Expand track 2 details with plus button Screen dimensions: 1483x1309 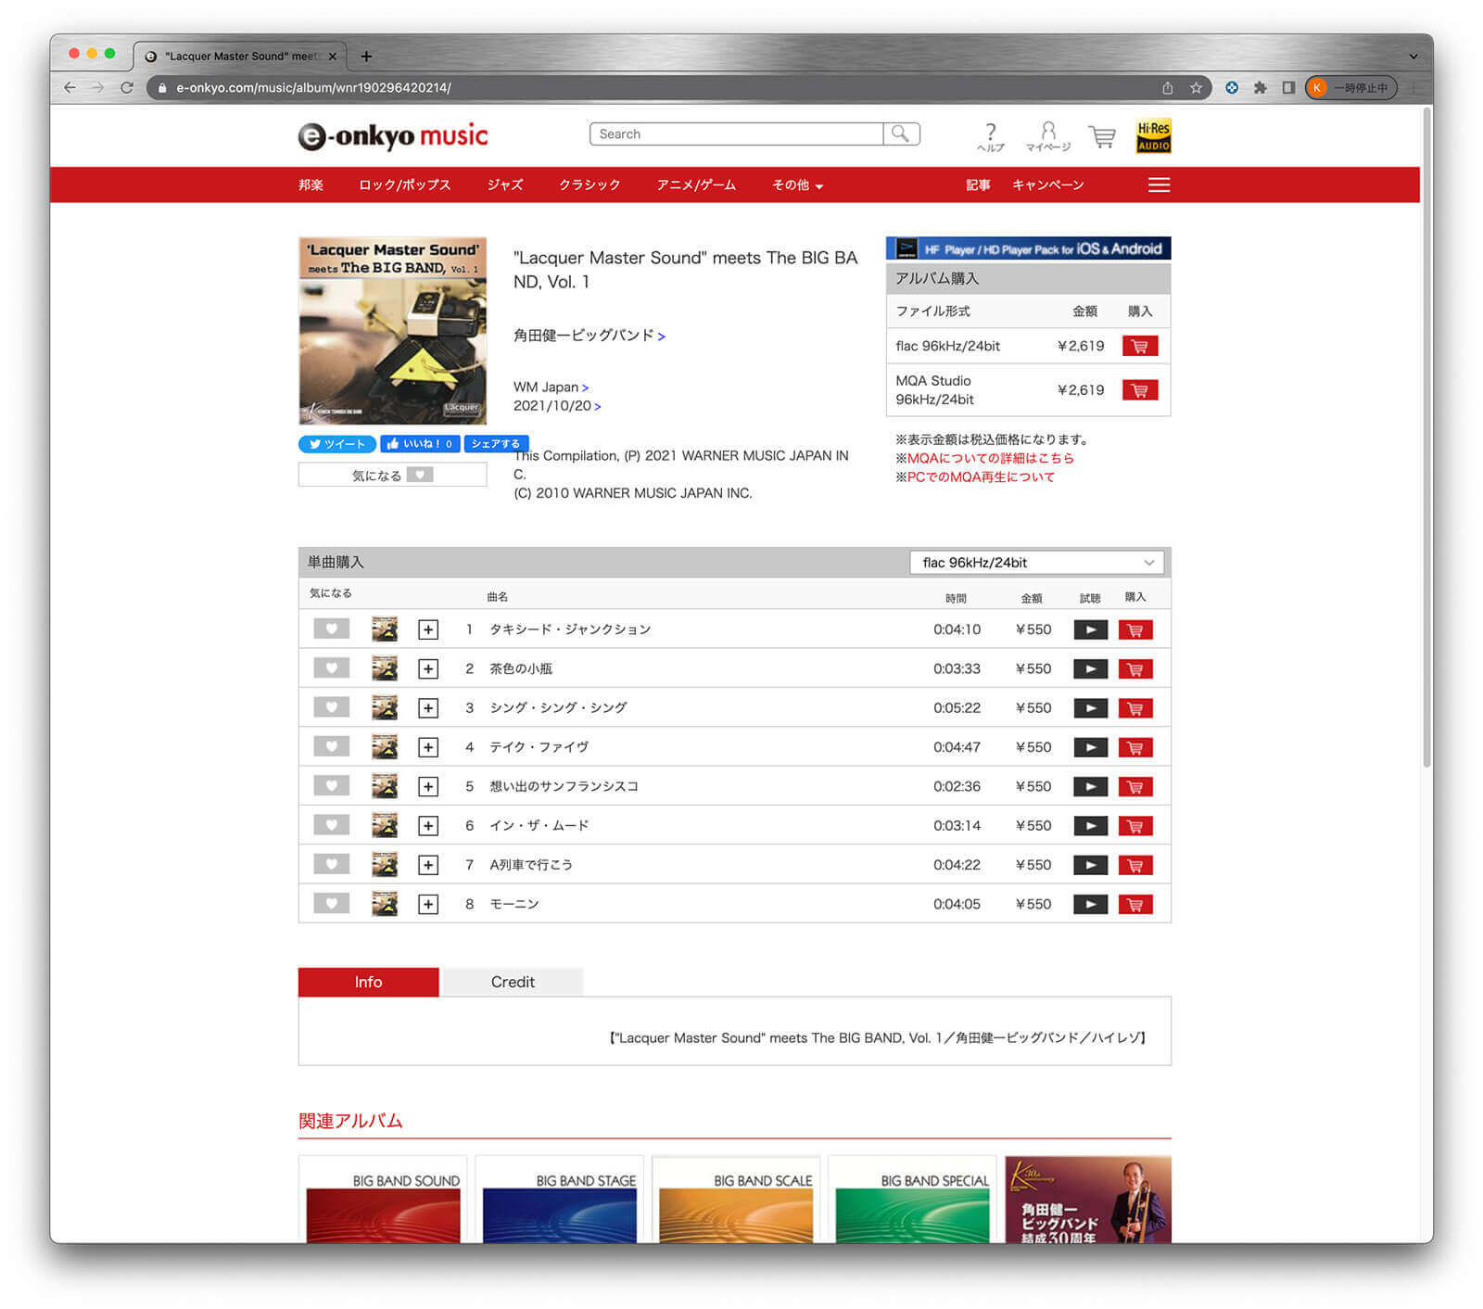[427, 669]
